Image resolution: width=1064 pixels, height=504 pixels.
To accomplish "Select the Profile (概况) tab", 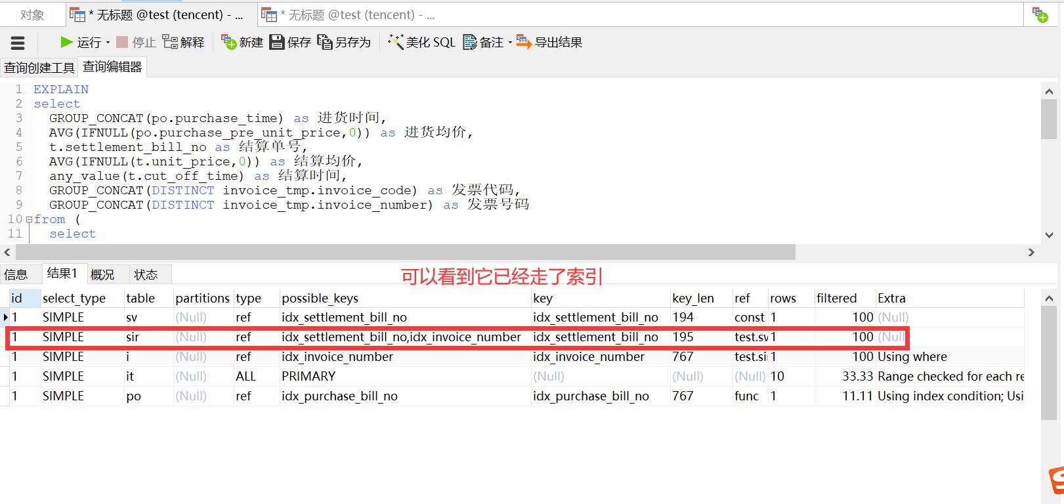I will 102,274.
